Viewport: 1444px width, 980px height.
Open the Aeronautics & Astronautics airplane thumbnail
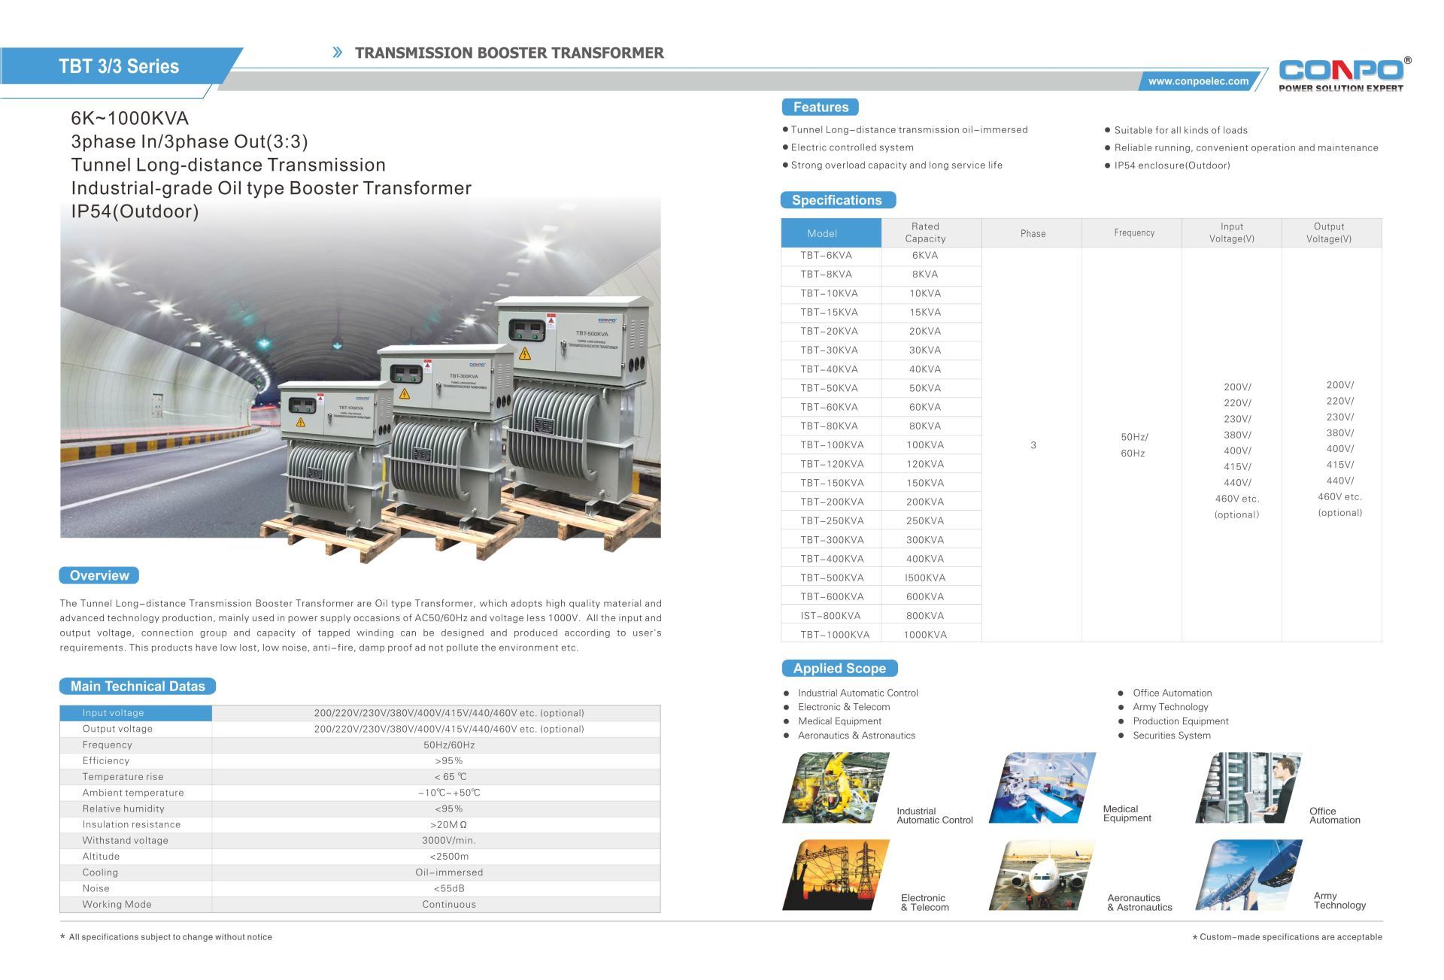coord(1042,875)
